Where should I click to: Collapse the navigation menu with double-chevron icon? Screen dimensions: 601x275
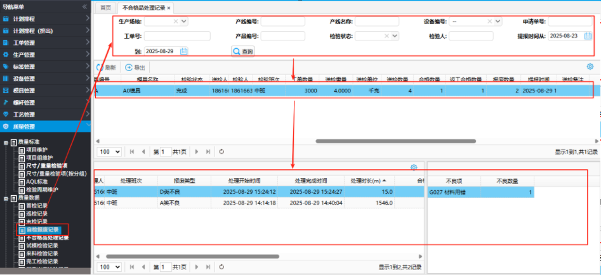tap(84, 6)
